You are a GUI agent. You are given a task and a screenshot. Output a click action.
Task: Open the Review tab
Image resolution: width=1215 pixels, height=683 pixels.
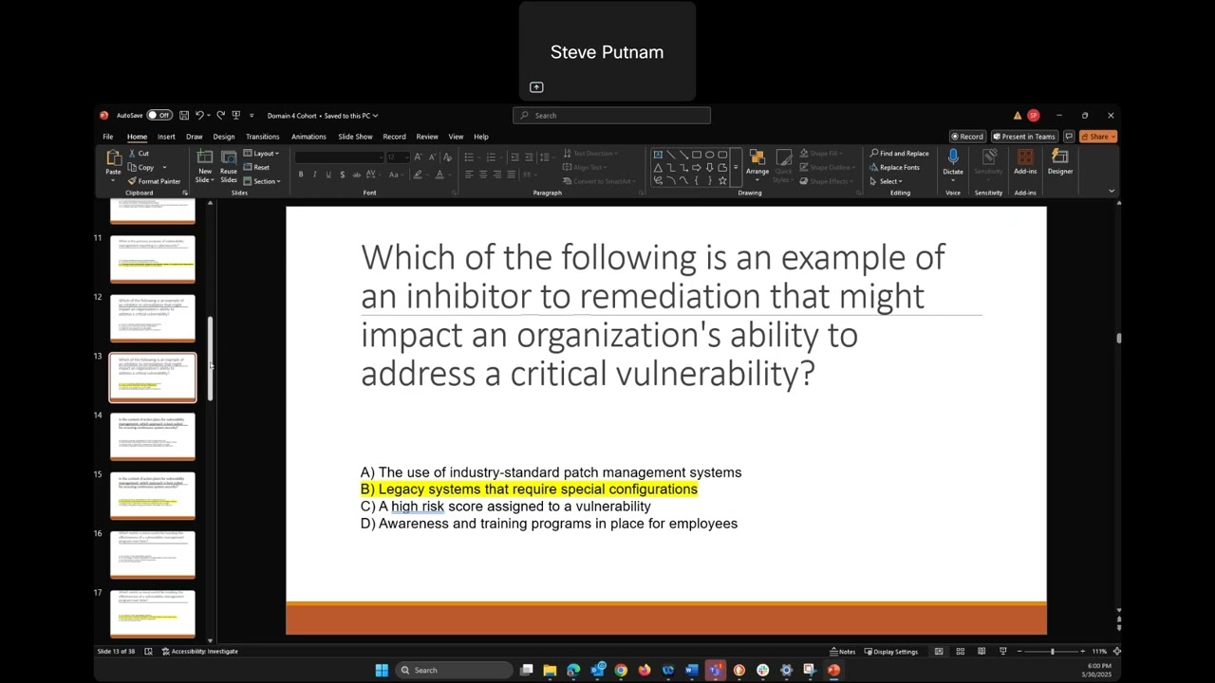(427, 137)
